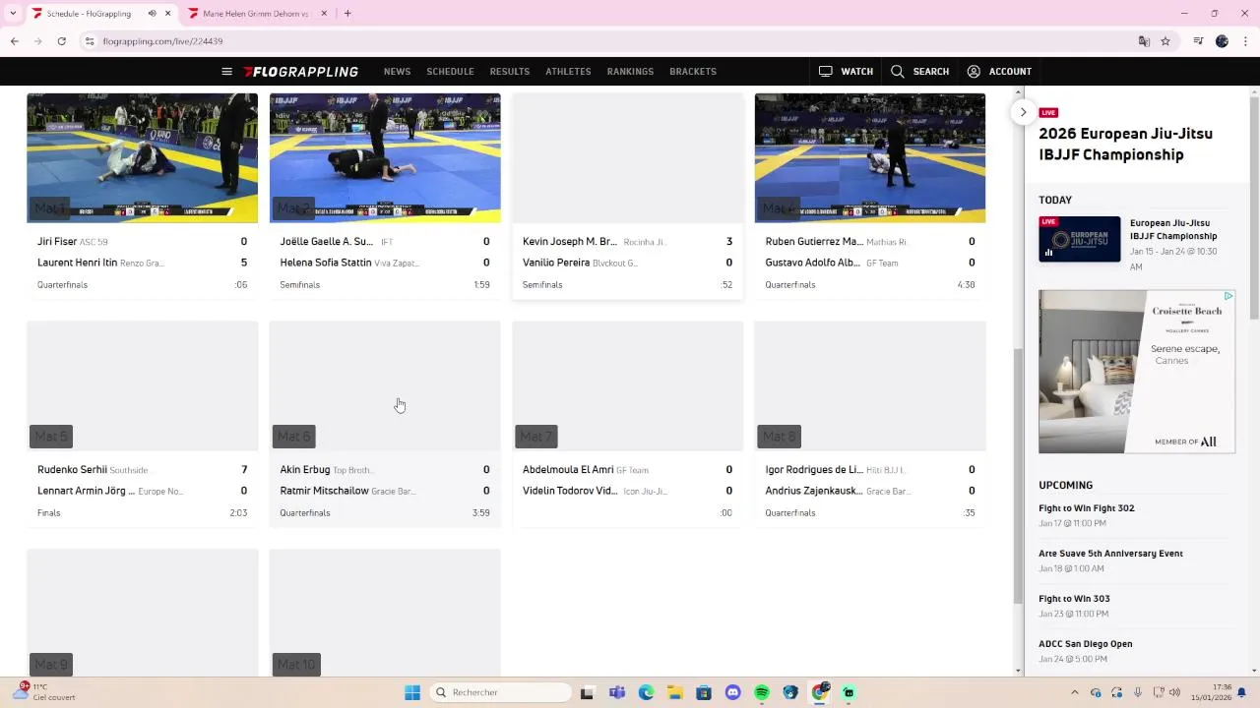Click athlete name Vanilio Pereira
The height and width of the screenshot is (708, 1260).
(x=556, y=264)
